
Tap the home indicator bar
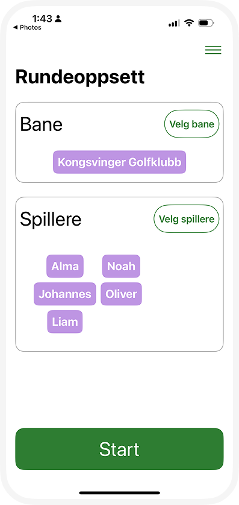[119, 492]
